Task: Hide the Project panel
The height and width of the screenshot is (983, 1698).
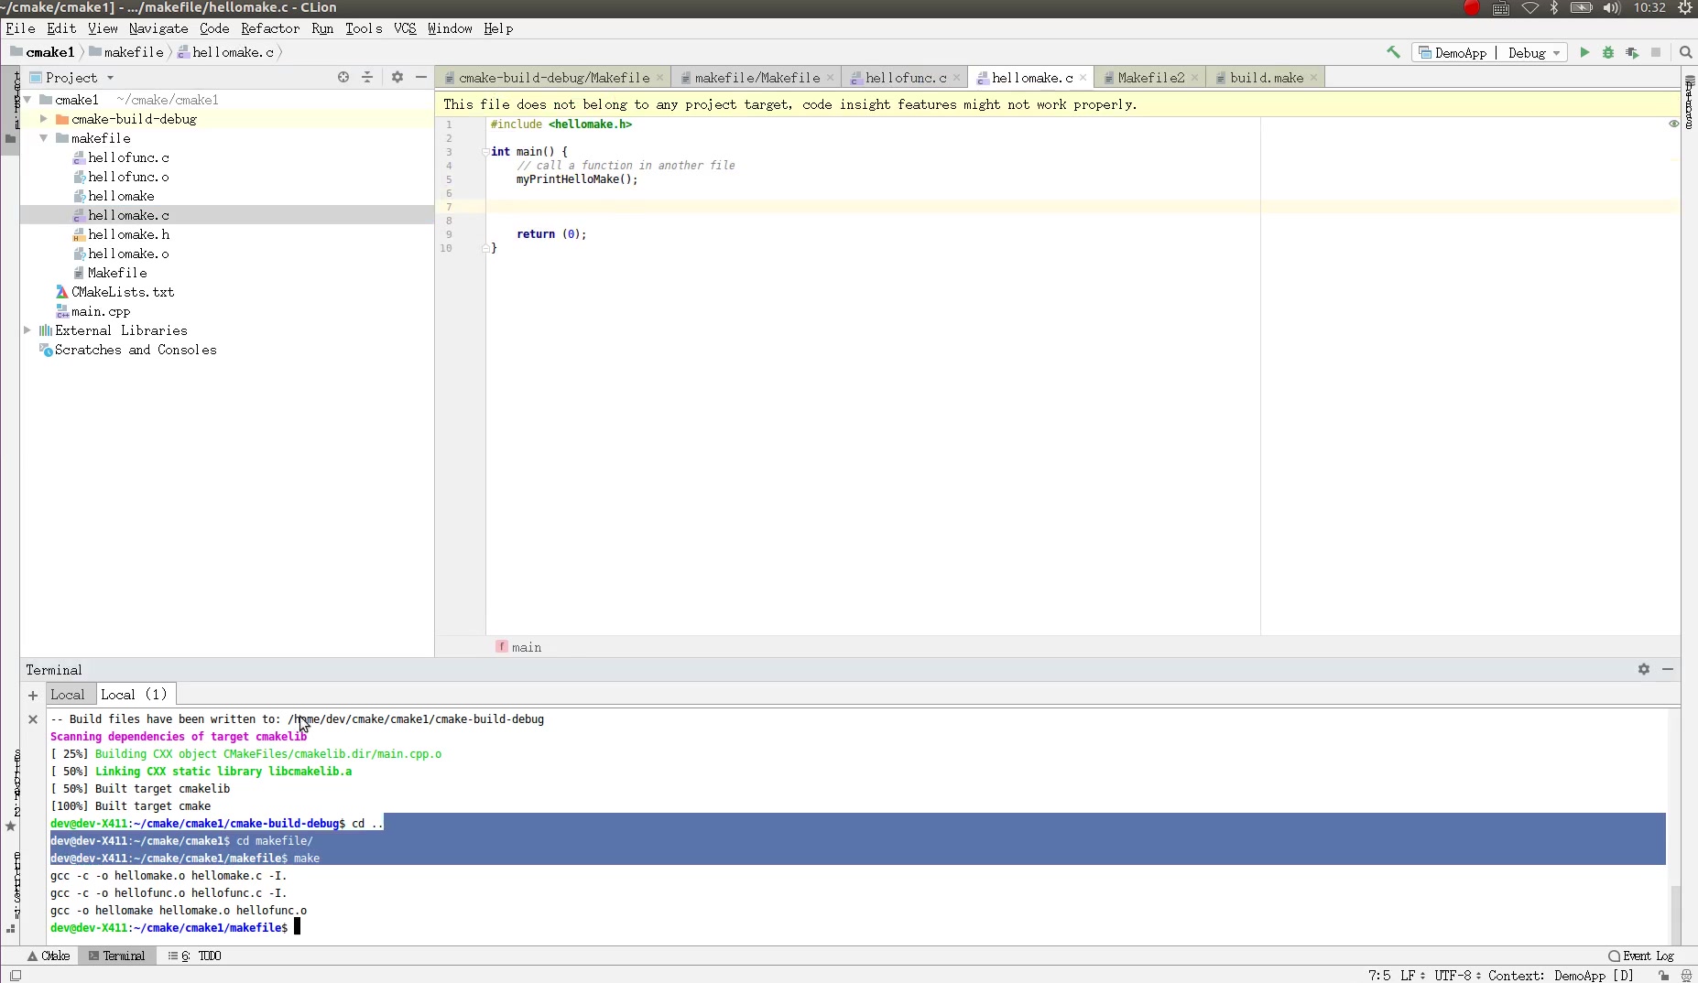Action: [x=421, y=77]
